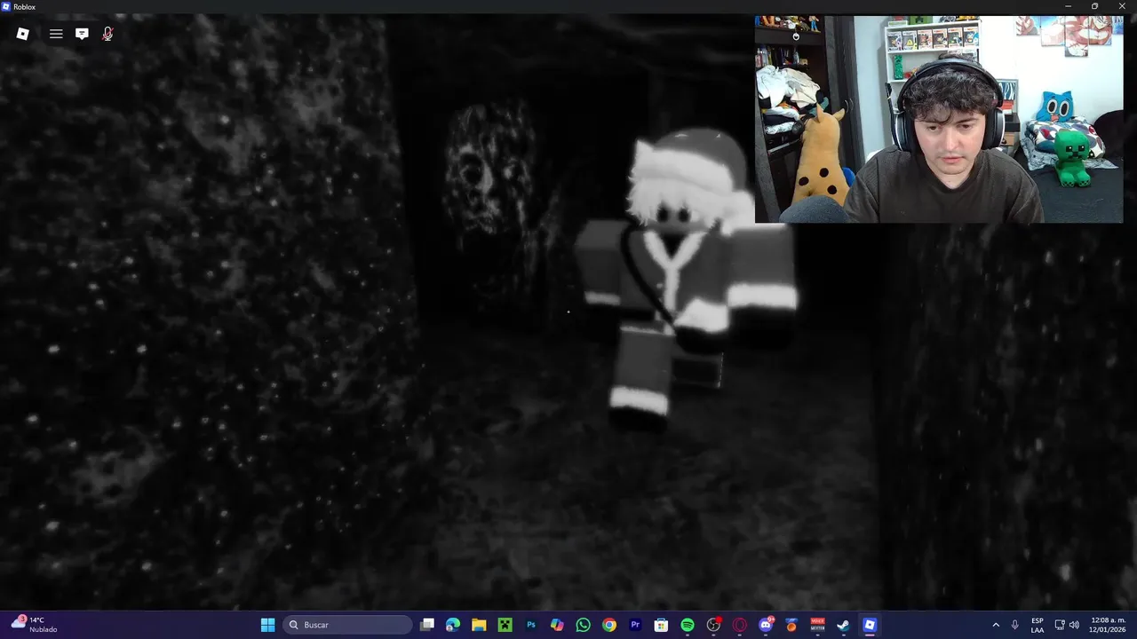Open the 12:08 a. m. clock and calendar
This screenshot has height=639, width=1137.
coord(1108,625)
